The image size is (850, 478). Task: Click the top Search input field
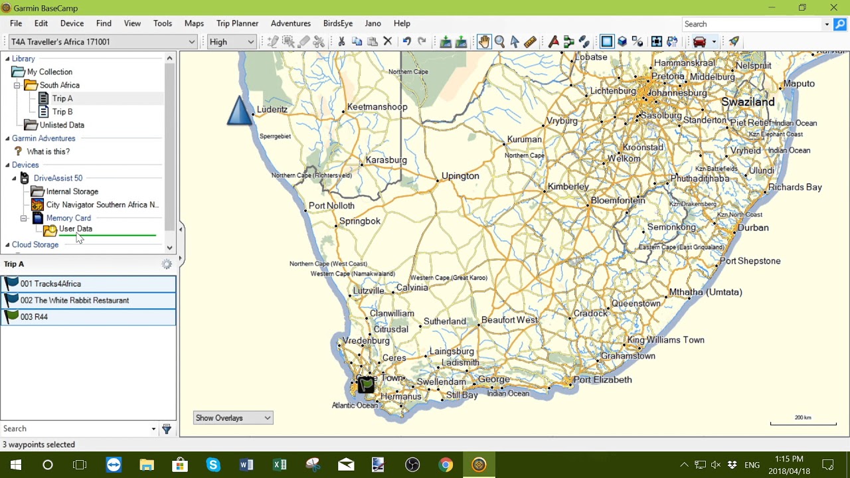752,24
